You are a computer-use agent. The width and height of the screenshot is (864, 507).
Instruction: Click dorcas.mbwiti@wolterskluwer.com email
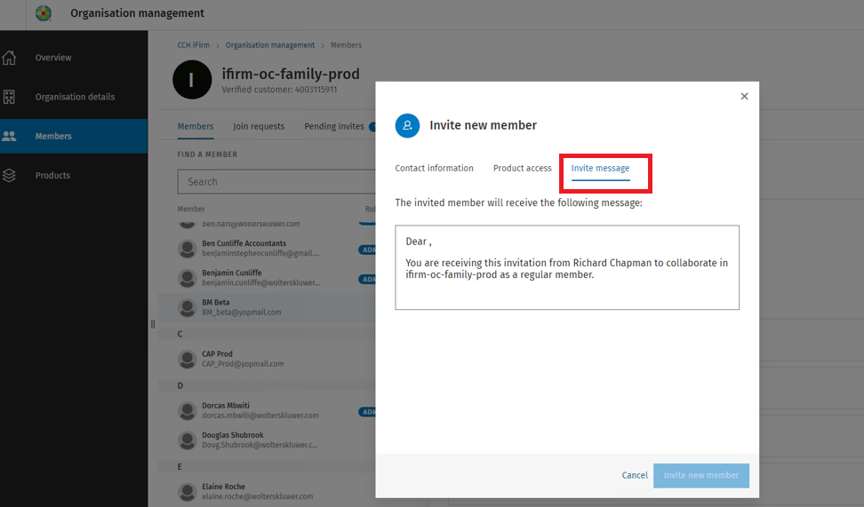click(x=260, y=416)
